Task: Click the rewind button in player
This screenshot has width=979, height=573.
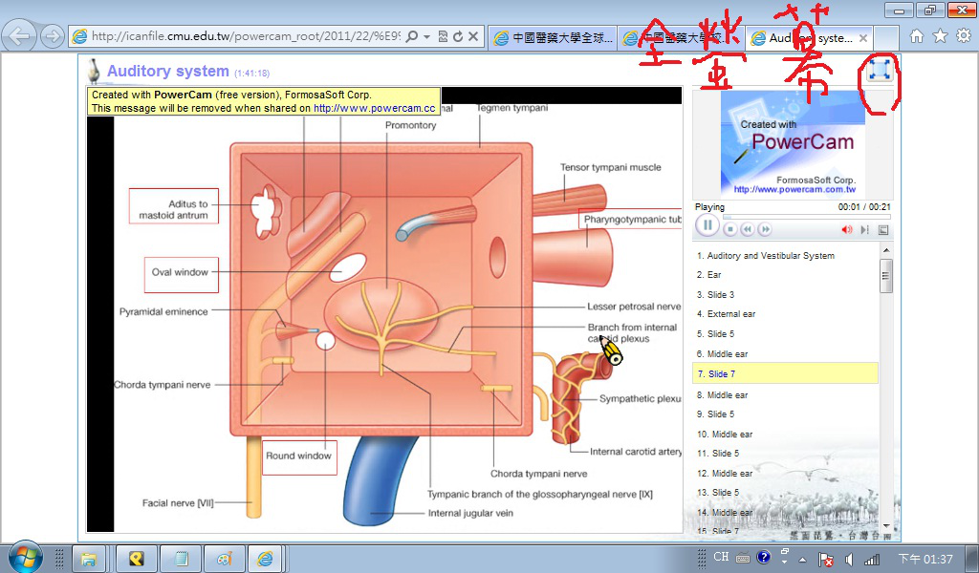Action: [748, 229]
